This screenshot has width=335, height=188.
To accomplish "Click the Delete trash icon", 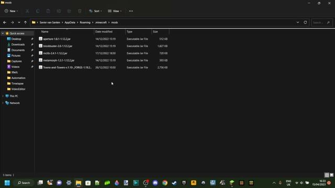I will click(80, 11).
